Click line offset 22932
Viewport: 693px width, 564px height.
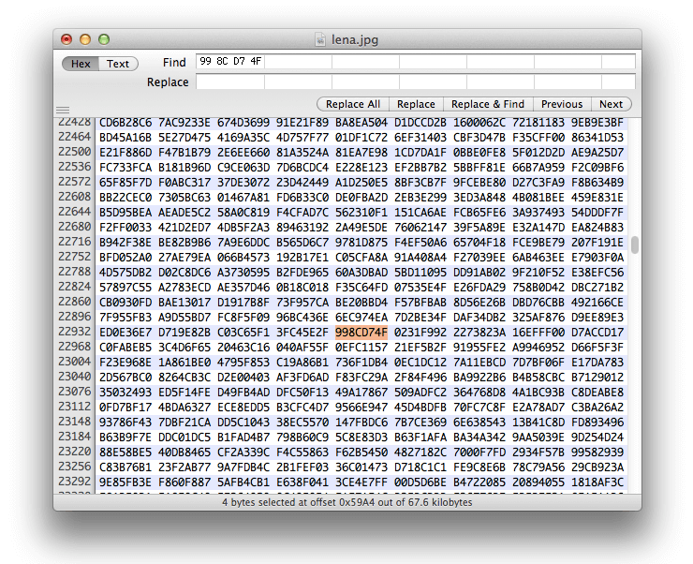(74, 332)
